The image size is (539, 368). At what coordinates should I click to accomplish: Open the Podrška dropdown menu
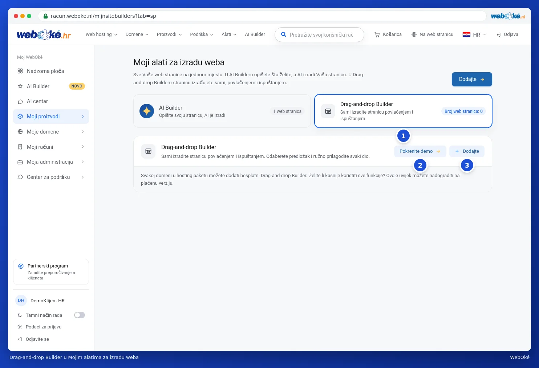pyautogui.click(x=202, y=34)
